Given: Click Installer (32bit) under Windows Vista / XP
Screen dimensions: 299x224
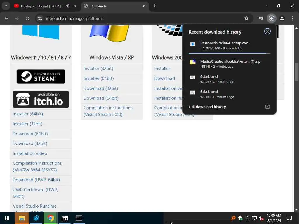Looking at the screenshot, I should pyautogui.click(x=98, y=68).
